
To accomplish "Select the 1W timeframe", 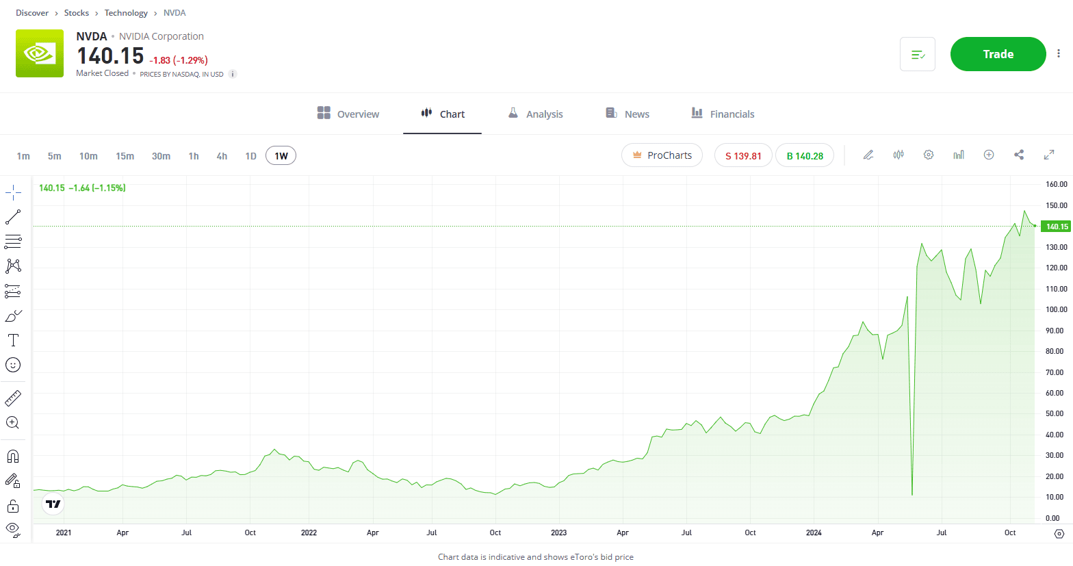I will click(x=281, y=156).
